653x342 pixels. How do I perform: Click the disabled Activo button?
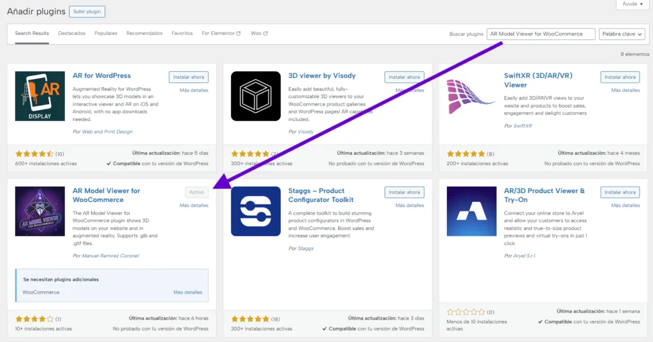point(196,192)
